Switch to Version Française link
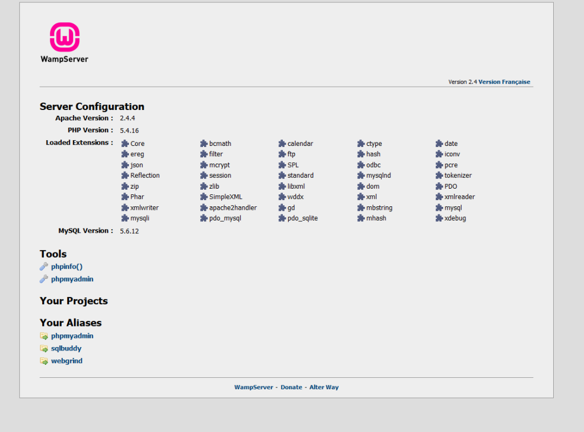584x432 pixels. click(x=504, y=82)
